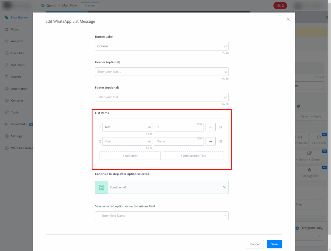Click code icon in Test title field
The height and width of the screenshot is (251, 331).
149,127
